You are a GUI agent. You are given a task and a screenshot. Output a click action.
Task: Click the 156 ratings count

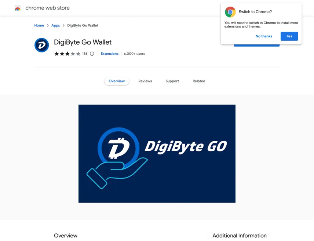85,54
